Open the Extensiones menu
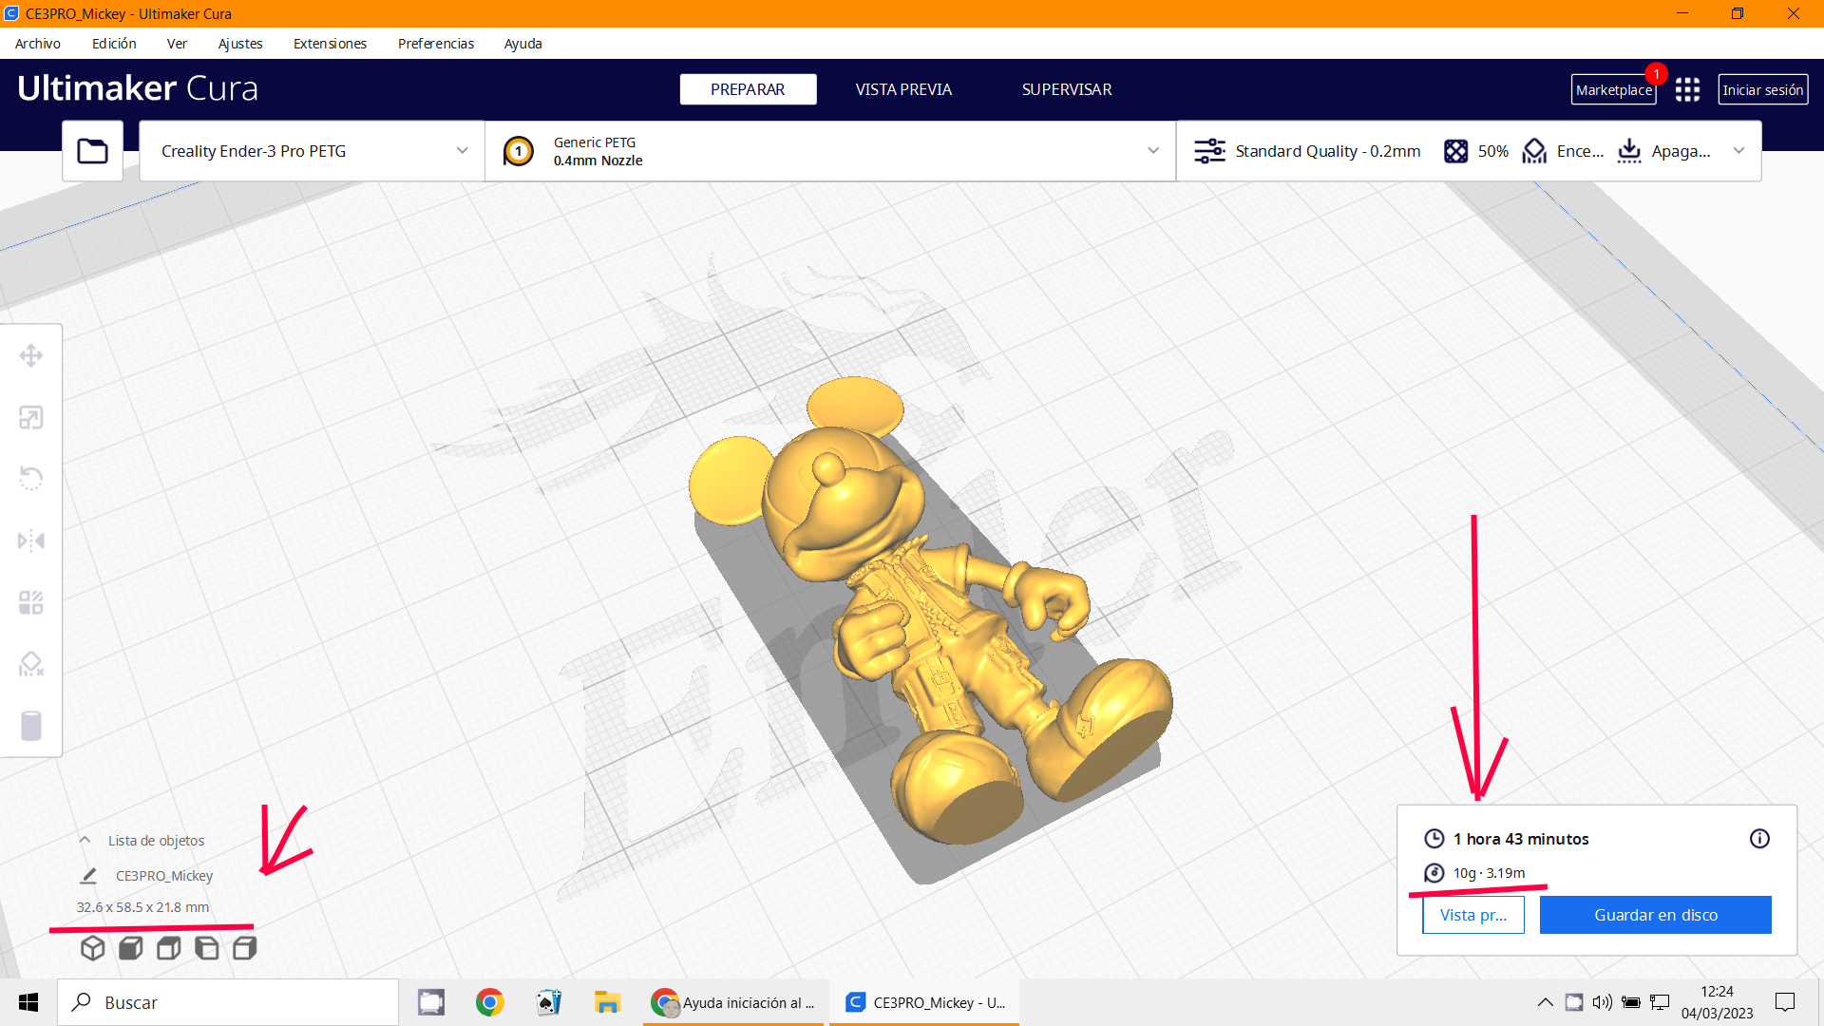This screenshot has height=1026, width=1824. point(330,44)
